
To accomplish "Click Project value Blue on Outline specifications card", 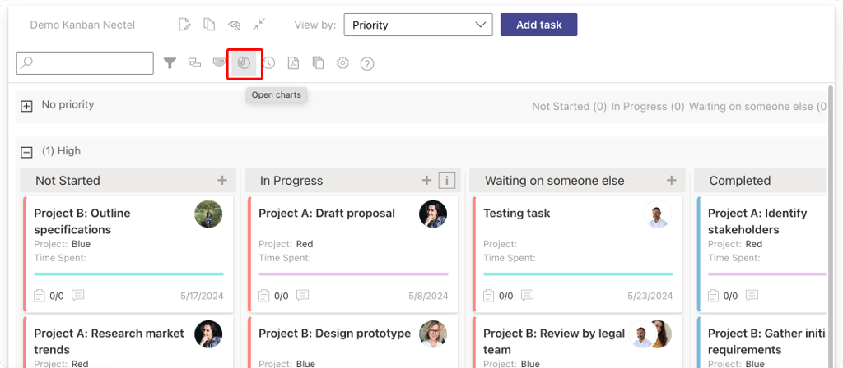I will click(x=81, y=244).
